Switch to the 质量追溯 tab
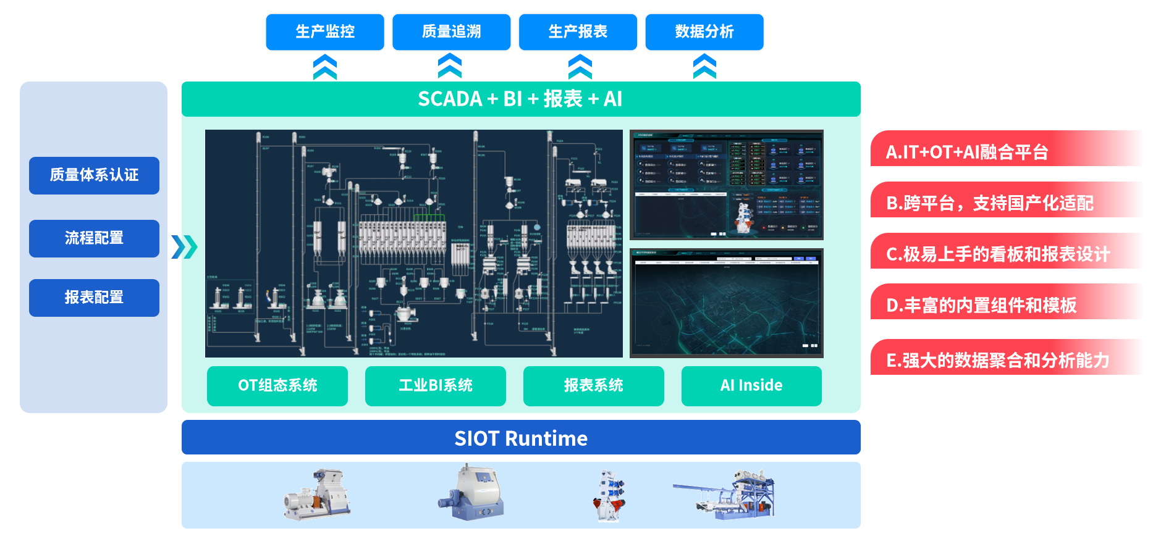 451,32
